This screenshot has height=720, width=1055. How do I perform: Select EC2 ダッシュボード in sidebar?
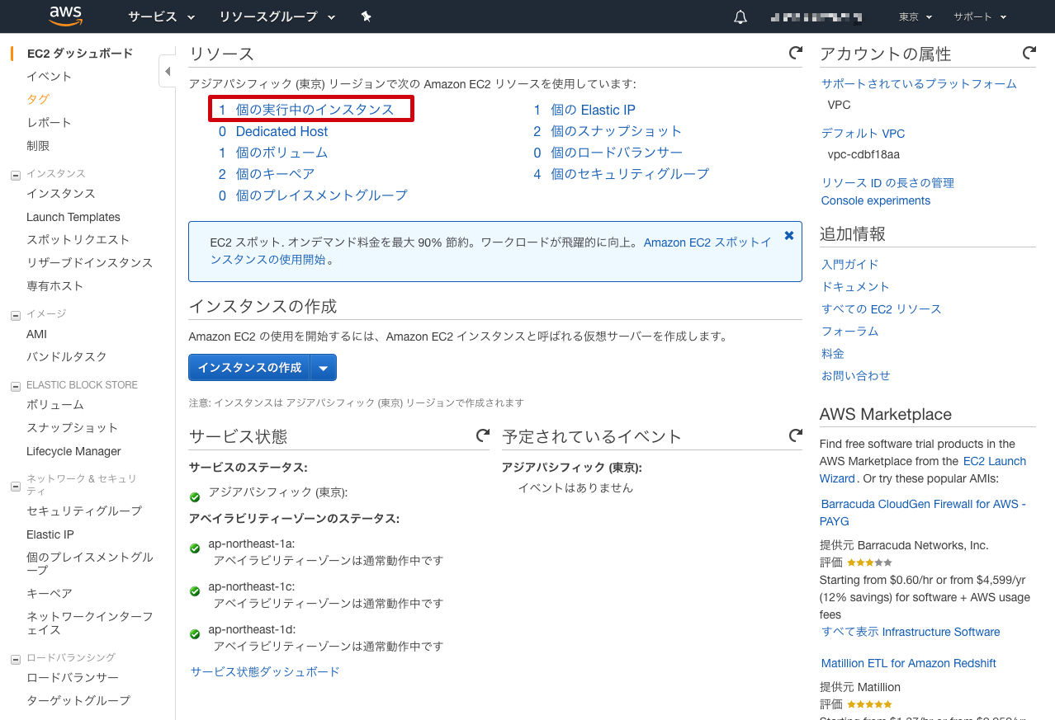pos(79,54)
